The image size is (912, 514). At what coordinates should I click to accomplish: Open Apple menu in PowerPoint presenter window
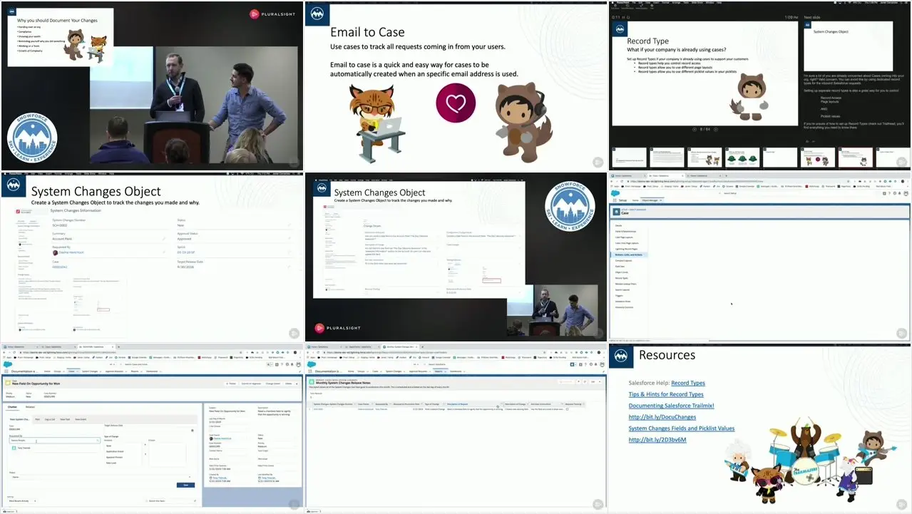tap(613, 3)
